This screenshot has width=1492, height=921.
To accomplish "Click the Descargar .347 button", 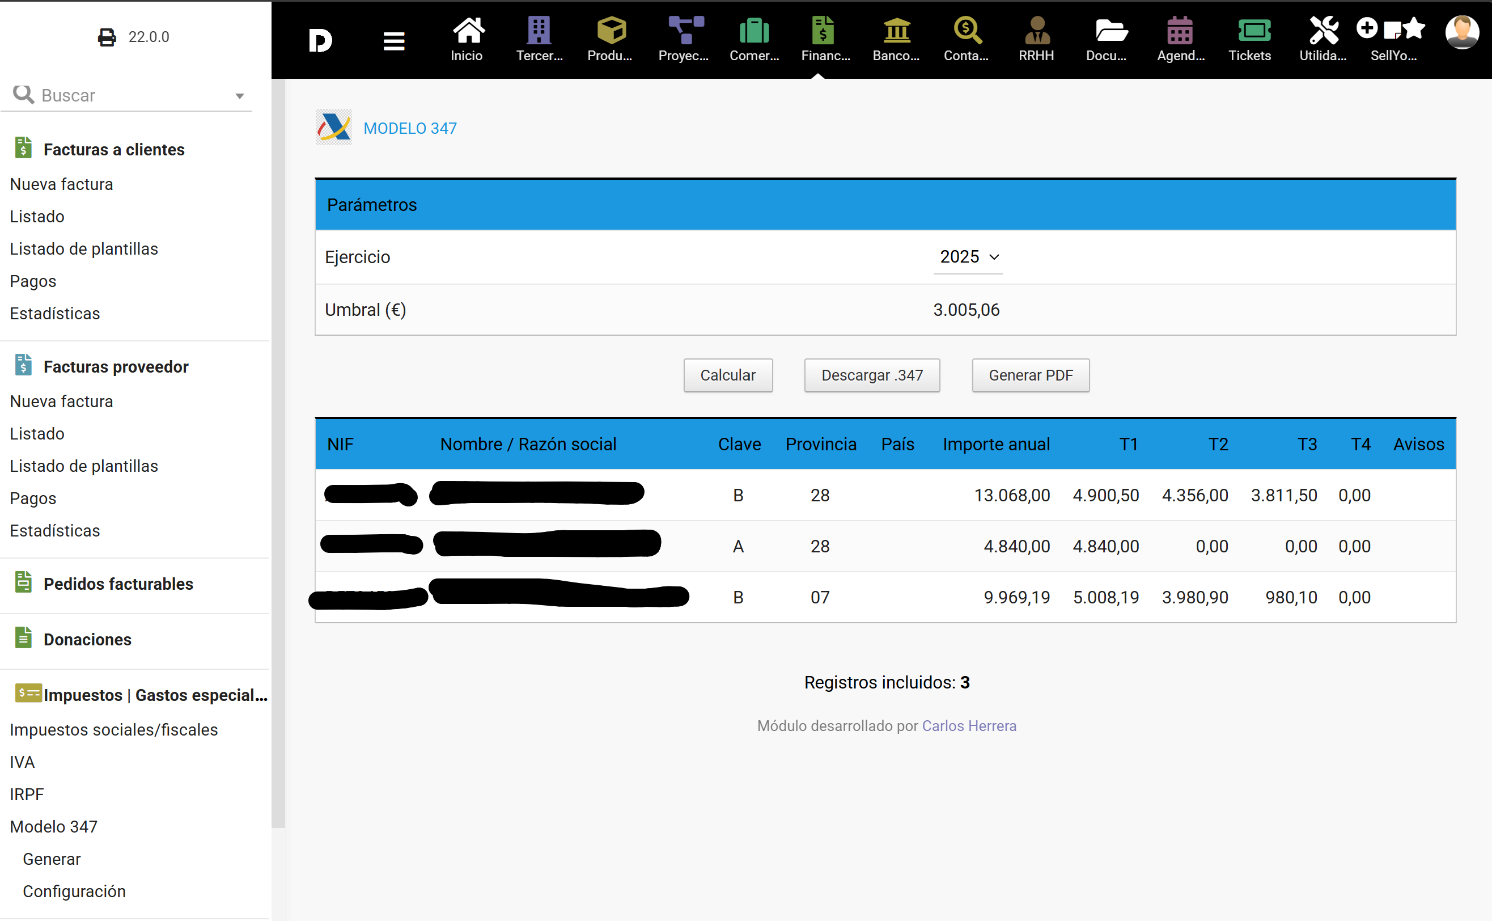I will [x=872, y=375].
